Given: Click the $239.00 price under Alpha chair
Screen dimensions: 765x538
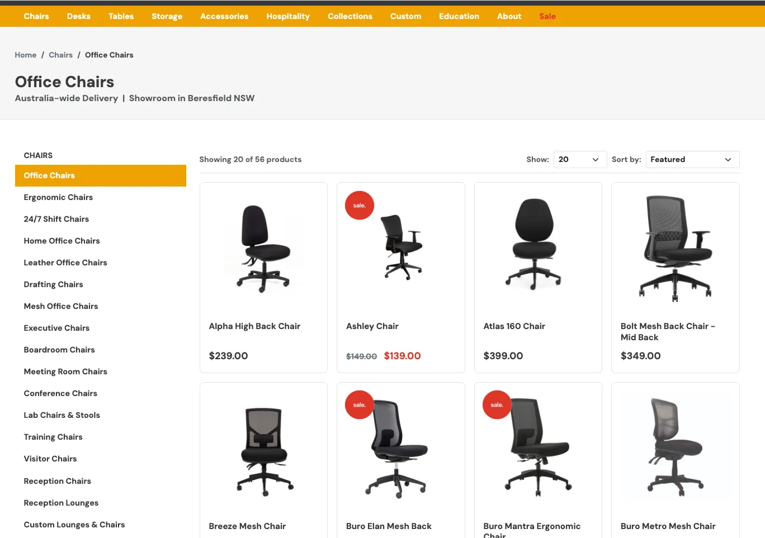Looking at the screenshot, I should (228, 356).
